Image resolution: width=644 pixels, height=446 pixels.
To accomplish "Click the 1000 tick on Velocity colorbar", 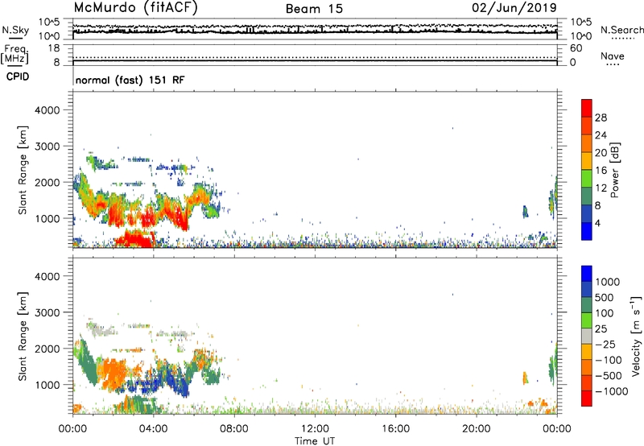I will (x=608, y=282).
